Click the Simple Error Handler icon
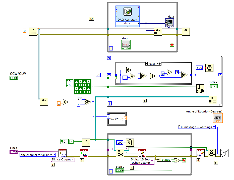Image resolution: width=234 pixels, height=180 pixels. coord(224,153)
